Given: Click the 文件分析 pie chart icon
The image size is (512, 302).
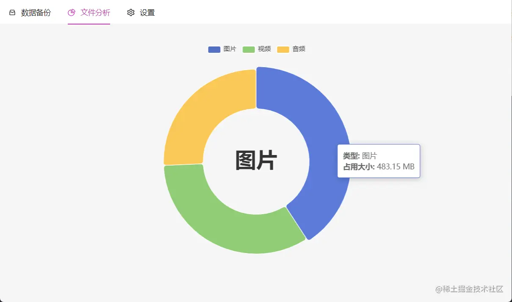Looking at the screenshot, I should coord(72,13).
